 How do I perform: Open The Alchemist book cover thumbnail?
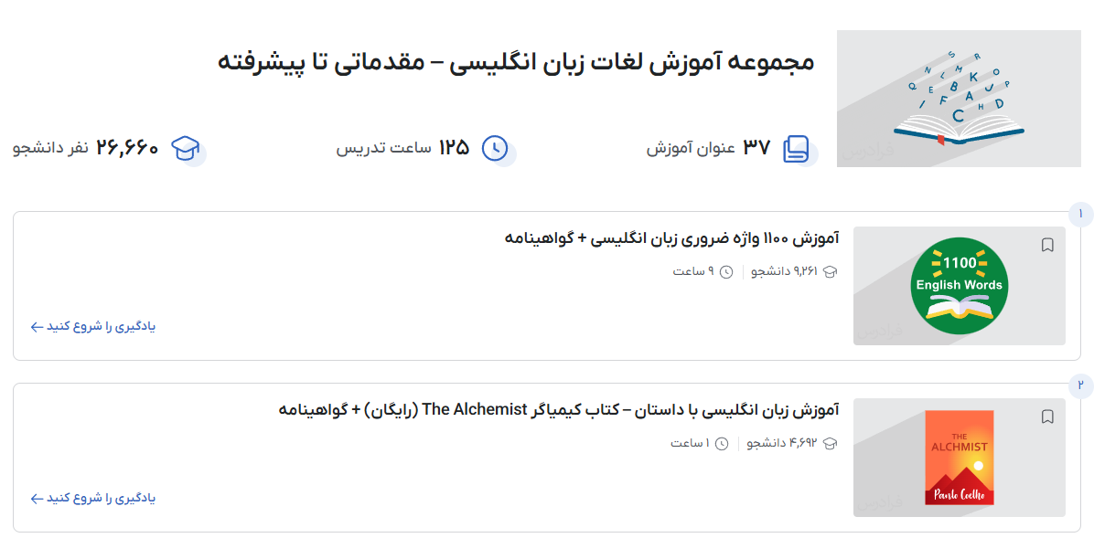coord(959,458)
